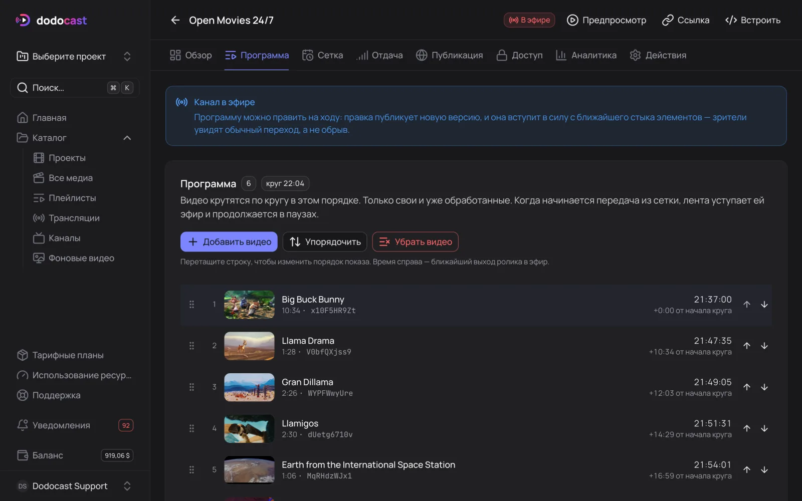The height and width of the screenshot is (501, 802).
Task: Move Earth from the ISS down
Action: (764, 470)
